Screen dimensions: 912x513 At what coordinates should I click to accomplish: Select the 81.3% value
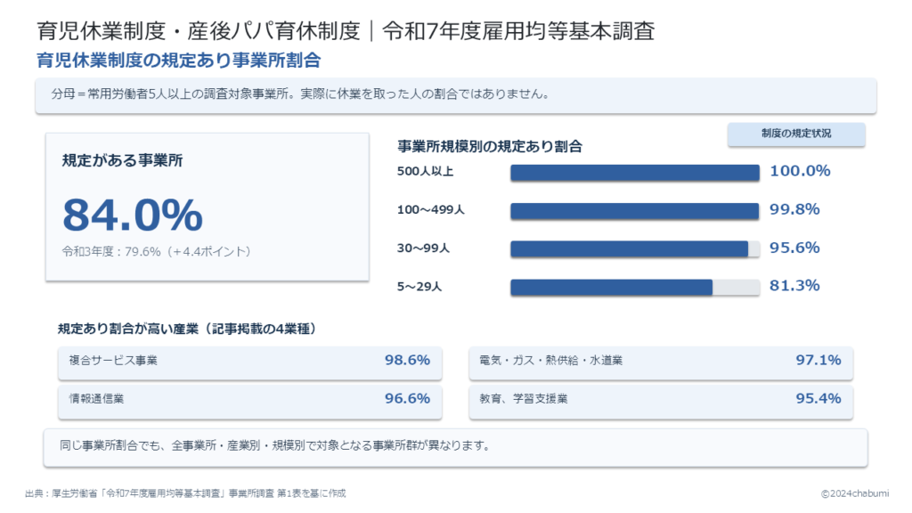click(x=794, y=286)
